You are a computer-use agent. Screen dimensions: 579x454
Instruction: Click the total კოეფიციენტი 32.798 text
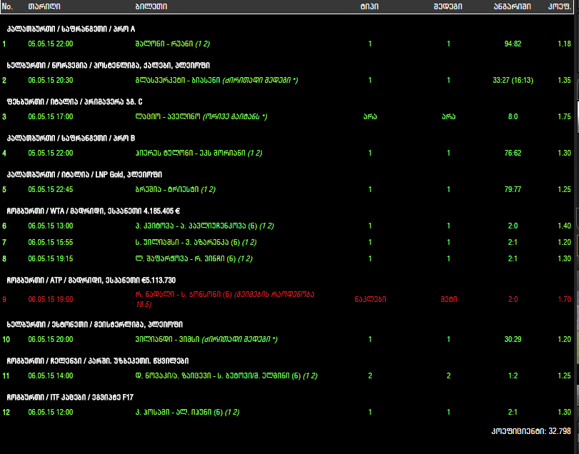coord(531,431)
